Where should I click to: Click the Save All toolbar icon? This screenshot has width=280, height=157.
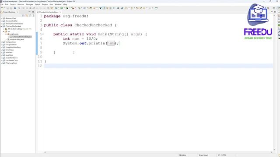(x=10, y=8)
